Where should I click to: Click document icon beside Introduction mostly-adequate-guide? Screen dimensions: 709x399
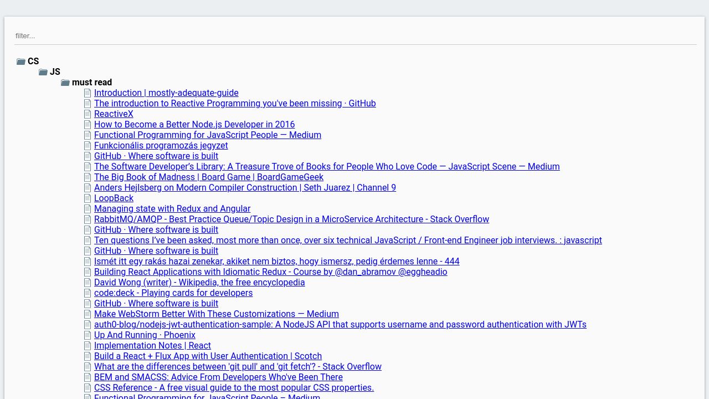(x=88, y=93)
